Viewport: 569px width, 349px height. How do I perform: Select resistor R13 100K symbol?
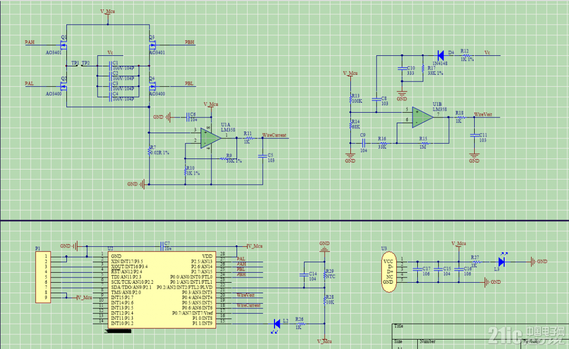pyautogui.click(x=350, y=98)
